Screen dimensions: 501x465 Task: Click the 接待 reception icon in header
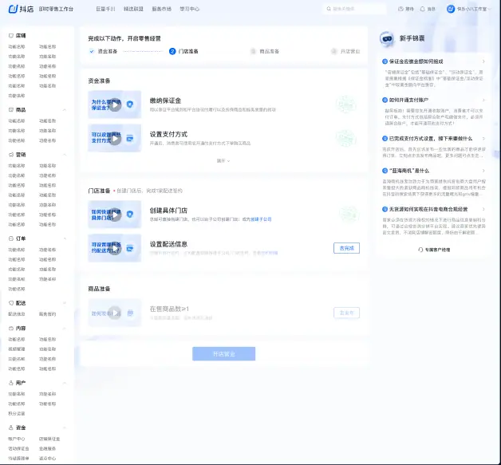pyautogui.click(x=400, y=9)
